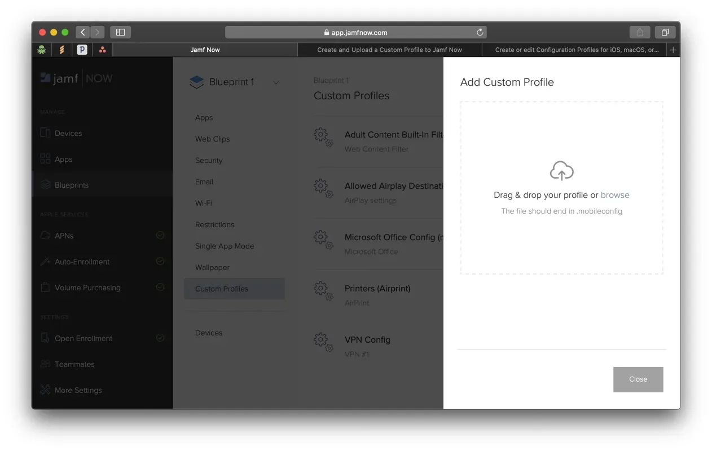Select Restrictions in the blueprint menu
Screen dimensions: 712x451
click(215, 224)
